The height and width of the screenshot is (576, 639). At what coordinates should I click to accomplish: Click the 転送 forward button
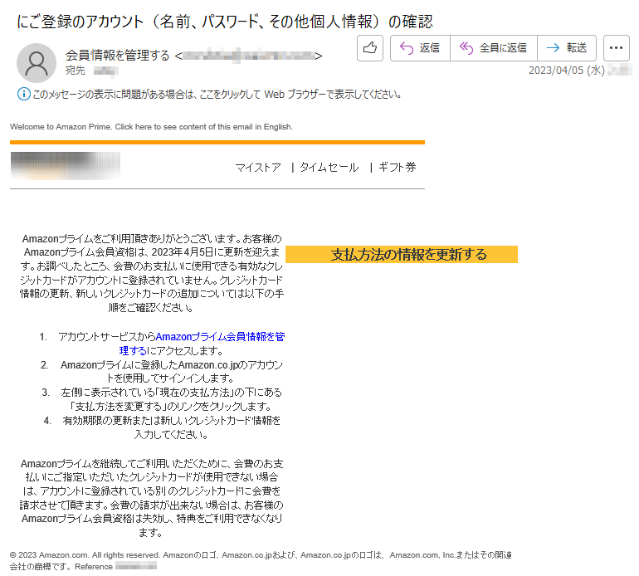click(567, 48)
